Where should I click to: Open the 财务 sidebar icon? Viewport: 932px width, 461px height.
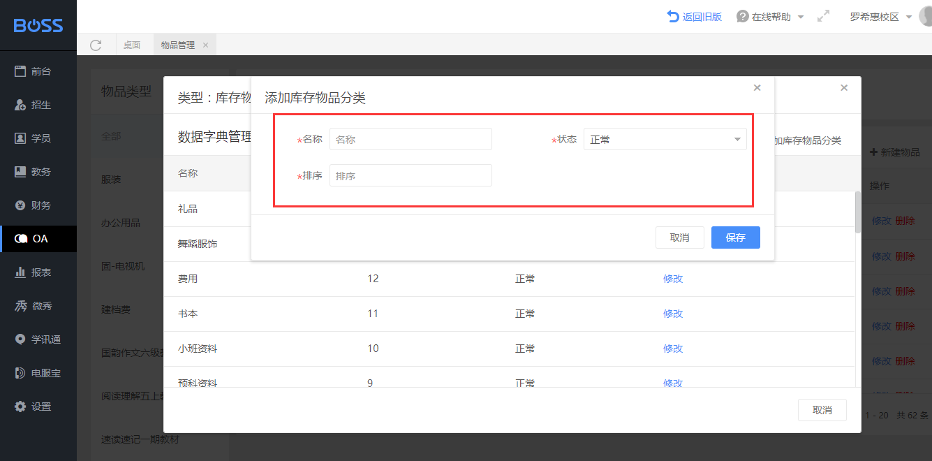tap(20, 205)
